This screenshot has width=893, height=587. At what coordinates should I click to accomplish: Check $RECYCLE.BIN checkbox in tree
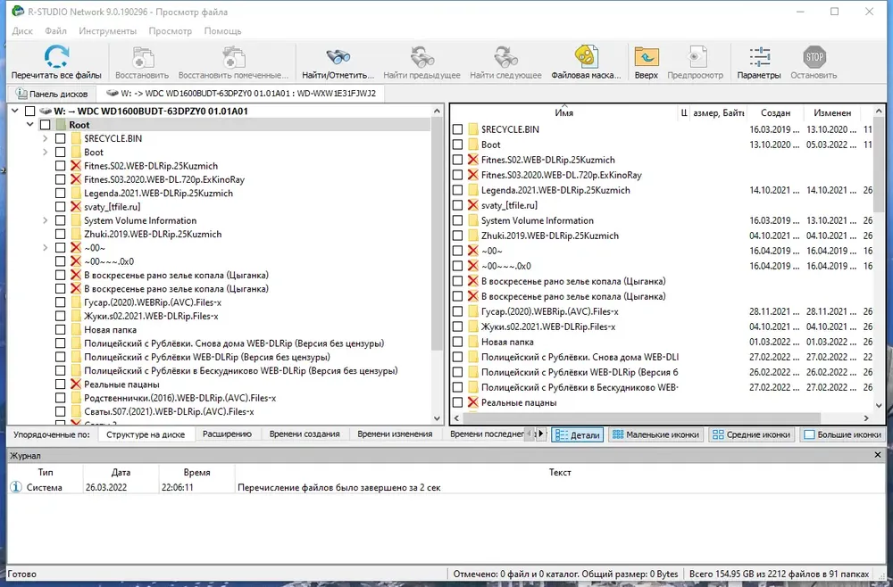(x=61, y=138)
